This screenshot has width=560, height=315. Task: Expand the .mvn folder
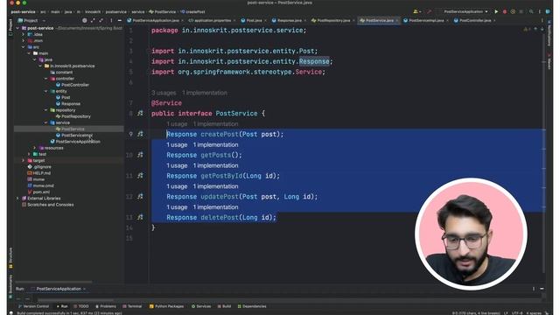coord(24,41)
